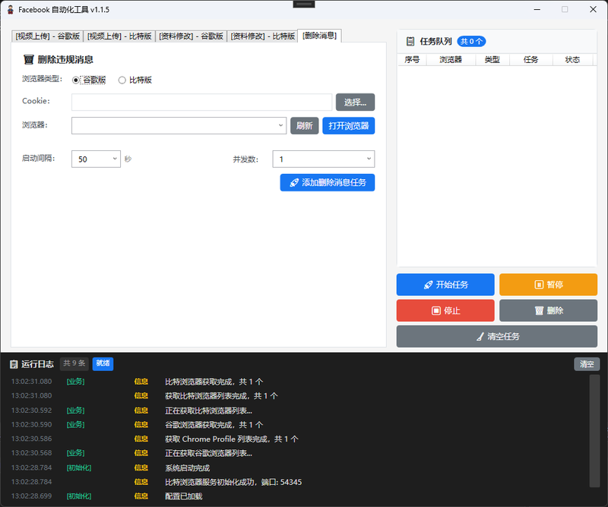Click log entry 比特浏览器服务初始化成功，端口: 54345
Screen dimensions: 608x507
tap(233, 482)
